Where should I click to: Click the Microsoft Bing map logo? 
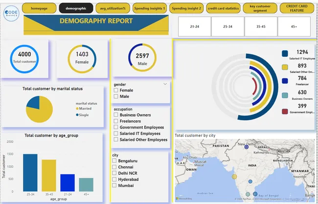pyautogui.click(x=184, y=199)
